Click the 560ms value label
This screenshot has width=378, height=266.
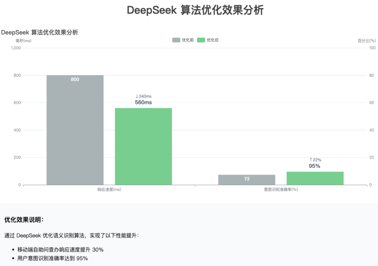click(143, 102)
